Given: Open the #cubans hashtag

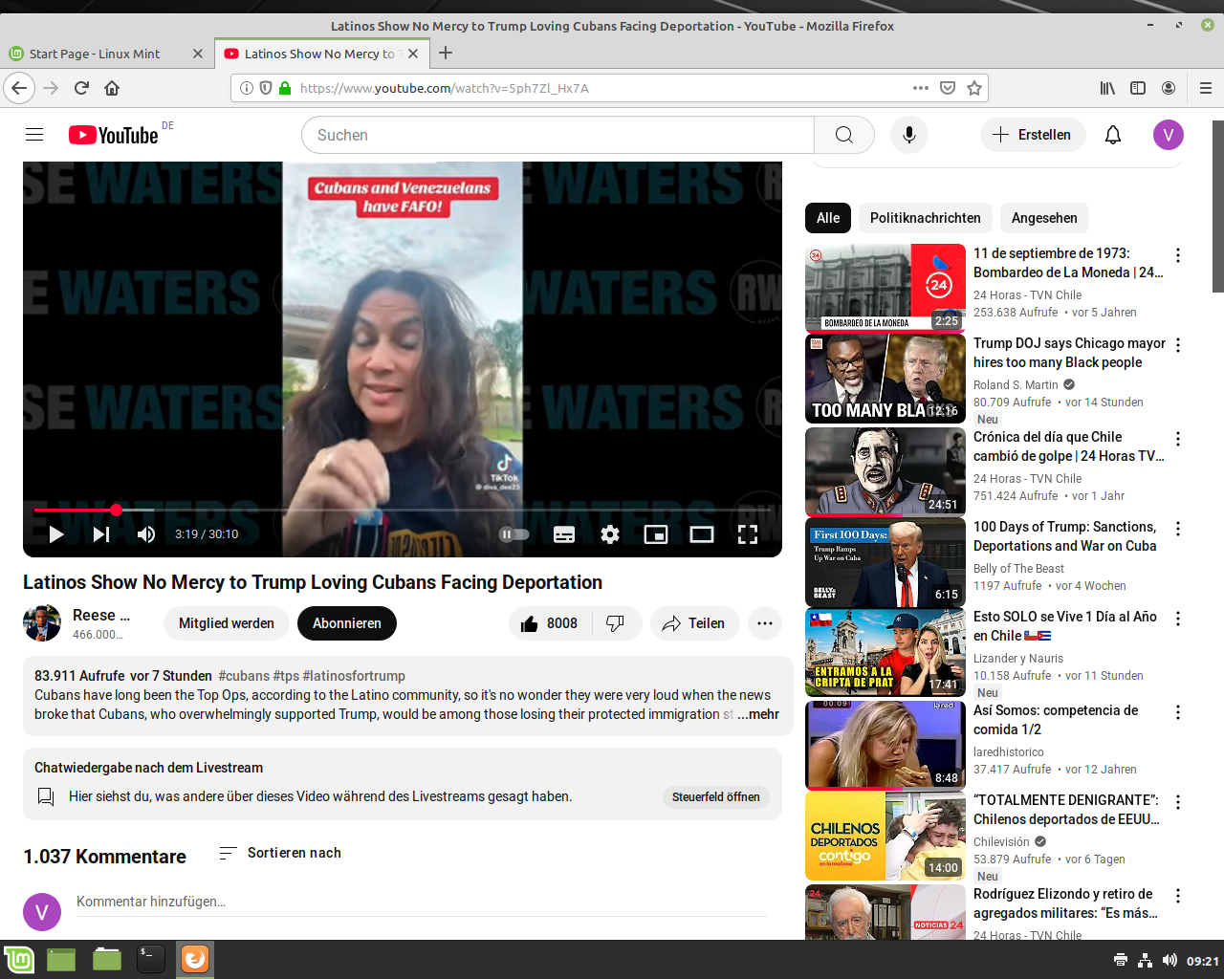Looking at the screenshot, I should pyautogui.click(x=244, y=676).
